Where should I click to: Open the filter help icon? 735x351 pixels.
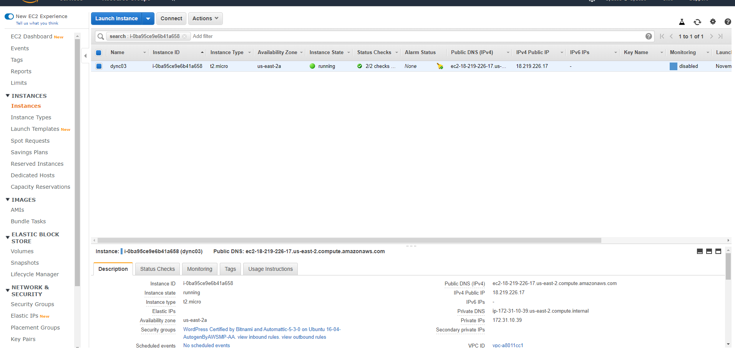649,36
